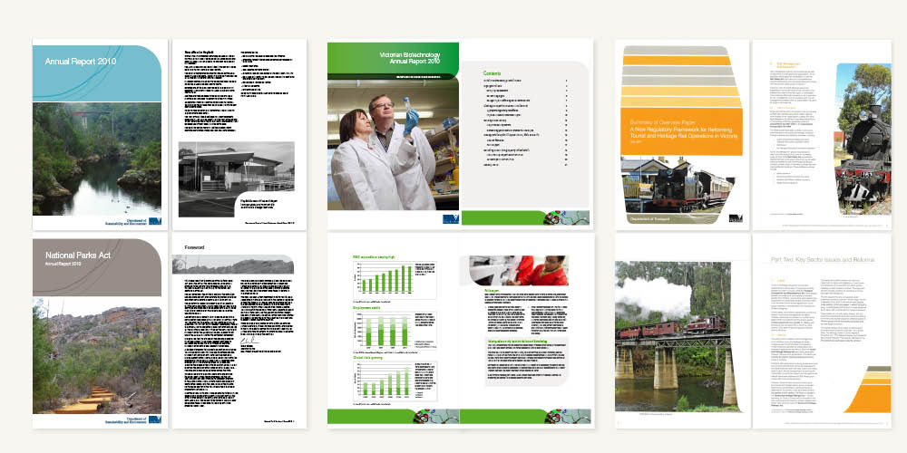Open the National Parks Act cover page
The height and width of the screenshot is (453, 907).
tap(98, 332)
